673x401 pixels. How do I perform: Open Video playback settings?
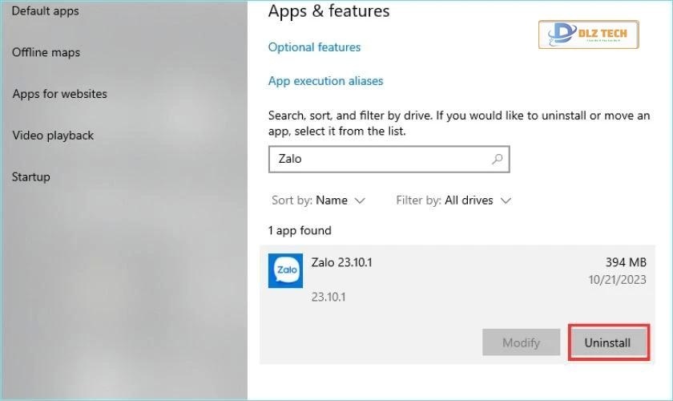(x=53, y=136)
